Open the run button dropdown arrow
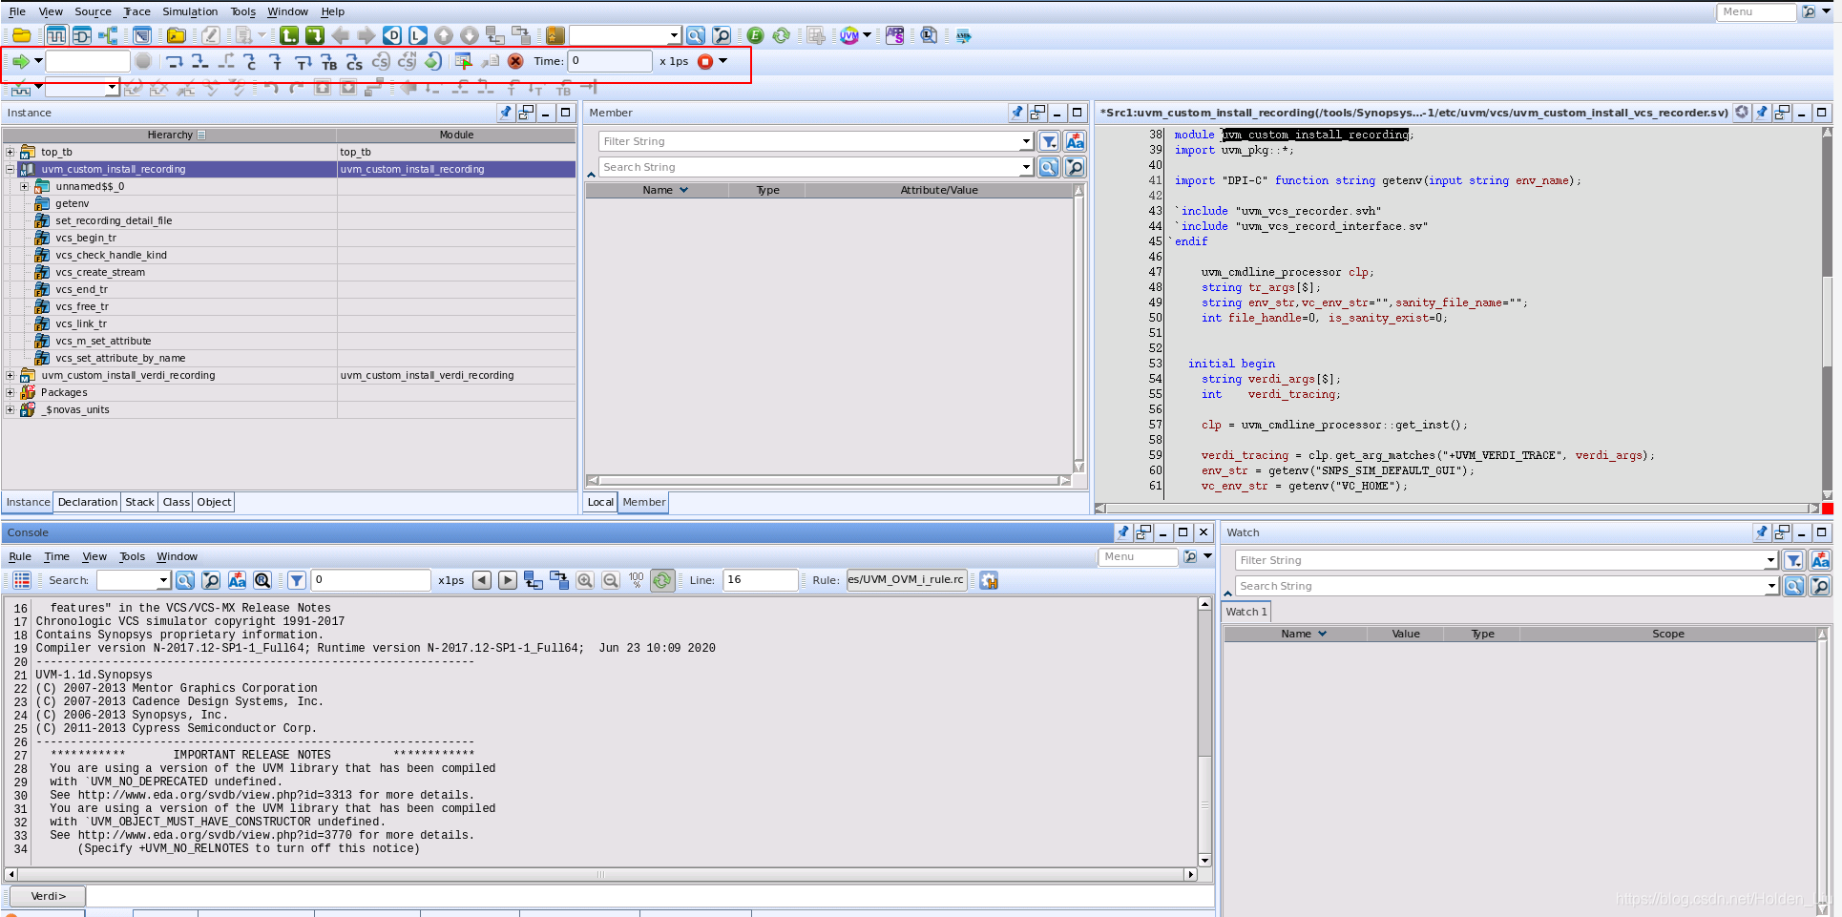Image resolution: width=1842 pixels, height=917 pixels. pos(38,61)
